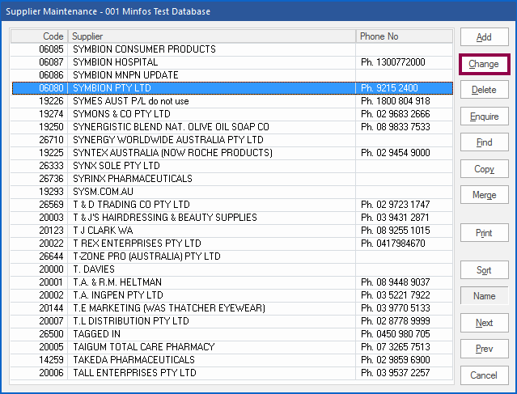Select T & J'S HAIRDRESSING & BEAUTY SUPPLIES

[231, 218]
